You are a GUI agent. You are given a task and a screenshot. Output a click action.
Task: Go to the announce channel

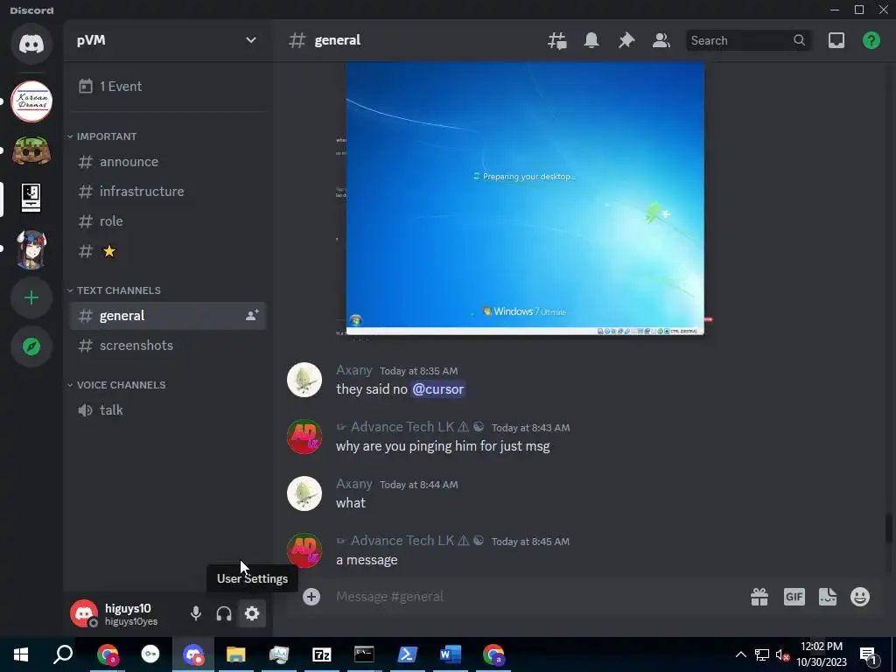[167, 162]
